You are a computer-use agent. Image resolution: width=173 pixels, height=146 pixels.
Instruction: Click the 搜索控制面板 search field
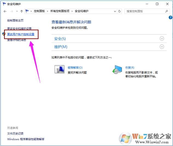pyautogui.click(x=147, y=11)
